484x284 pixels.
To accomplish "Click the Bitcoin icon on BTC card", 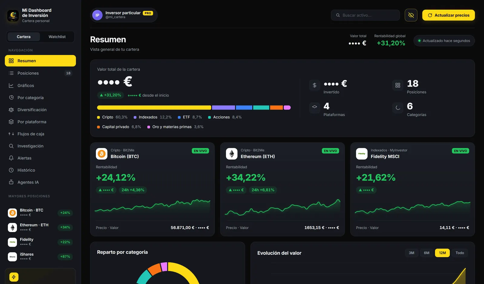I will pyautogui.click(x=102, y=154).
